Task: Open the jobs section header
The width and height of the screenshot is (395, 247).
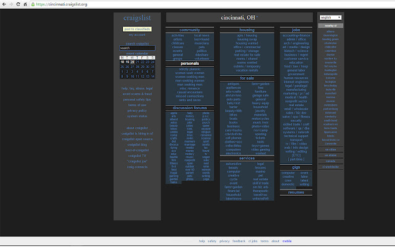Action: pyautogui.click(x=296, y=30)
